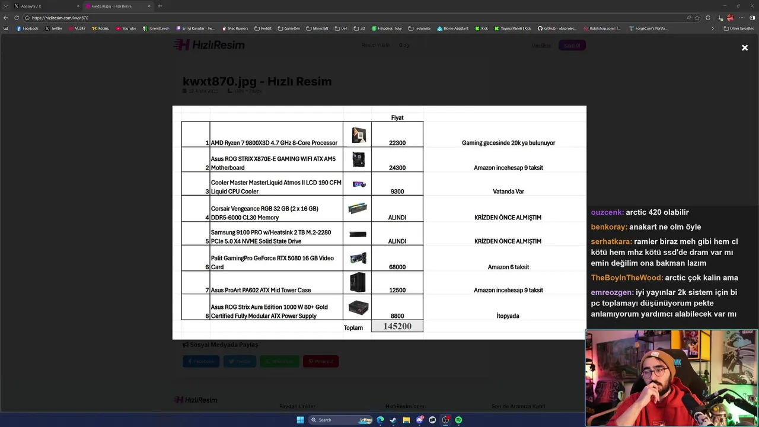Screen dimensions: 759x427
Task: Select the 'Vatanda Var' note cell
Action: 508,192
